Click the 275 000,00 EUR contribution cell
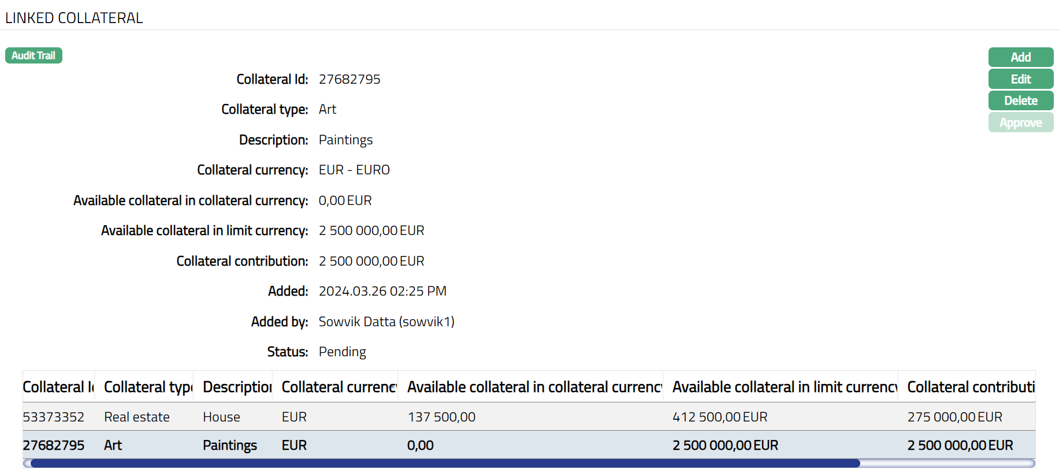 tap(954, 417)
